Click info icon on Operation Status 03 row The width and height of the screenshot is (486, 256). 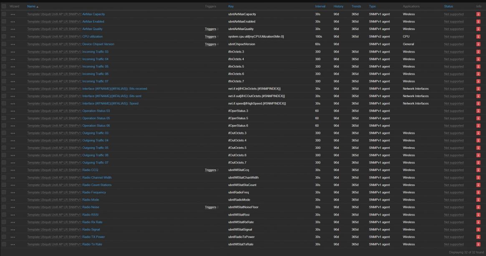coord(478,111)
